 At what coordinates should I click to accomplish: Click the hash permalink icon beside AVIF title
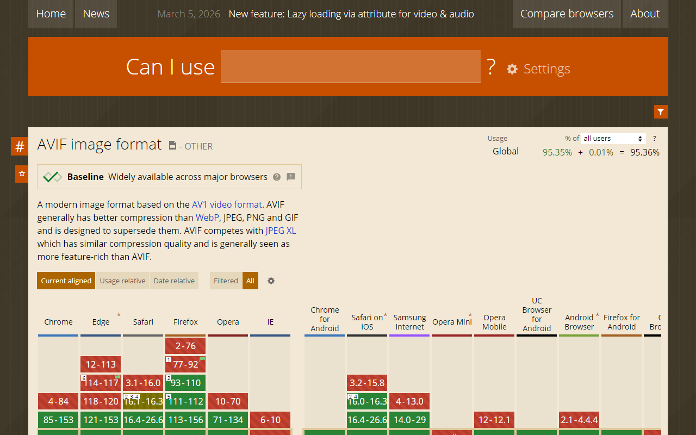click(x=20, y=146)
